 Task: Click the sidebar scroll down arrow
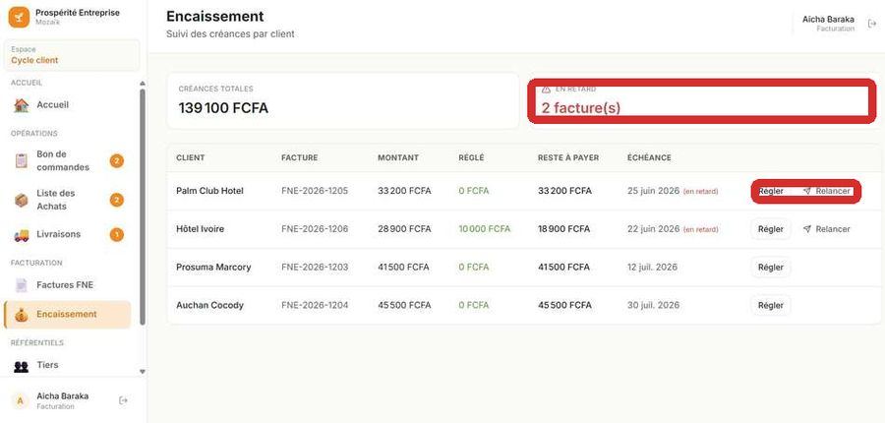coord(143,372)
